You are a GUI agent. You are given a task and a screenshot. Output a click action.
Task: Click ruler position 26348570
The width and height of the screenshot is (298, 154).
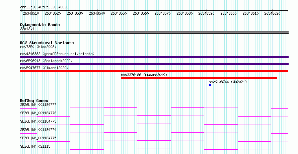162,13
